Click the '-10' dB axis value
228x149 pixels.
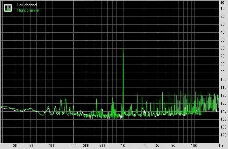[x=222, y=9]
